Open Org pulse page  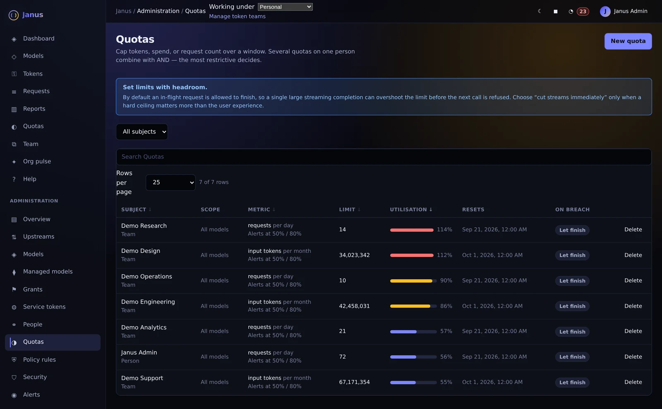[x=53, y=161]
